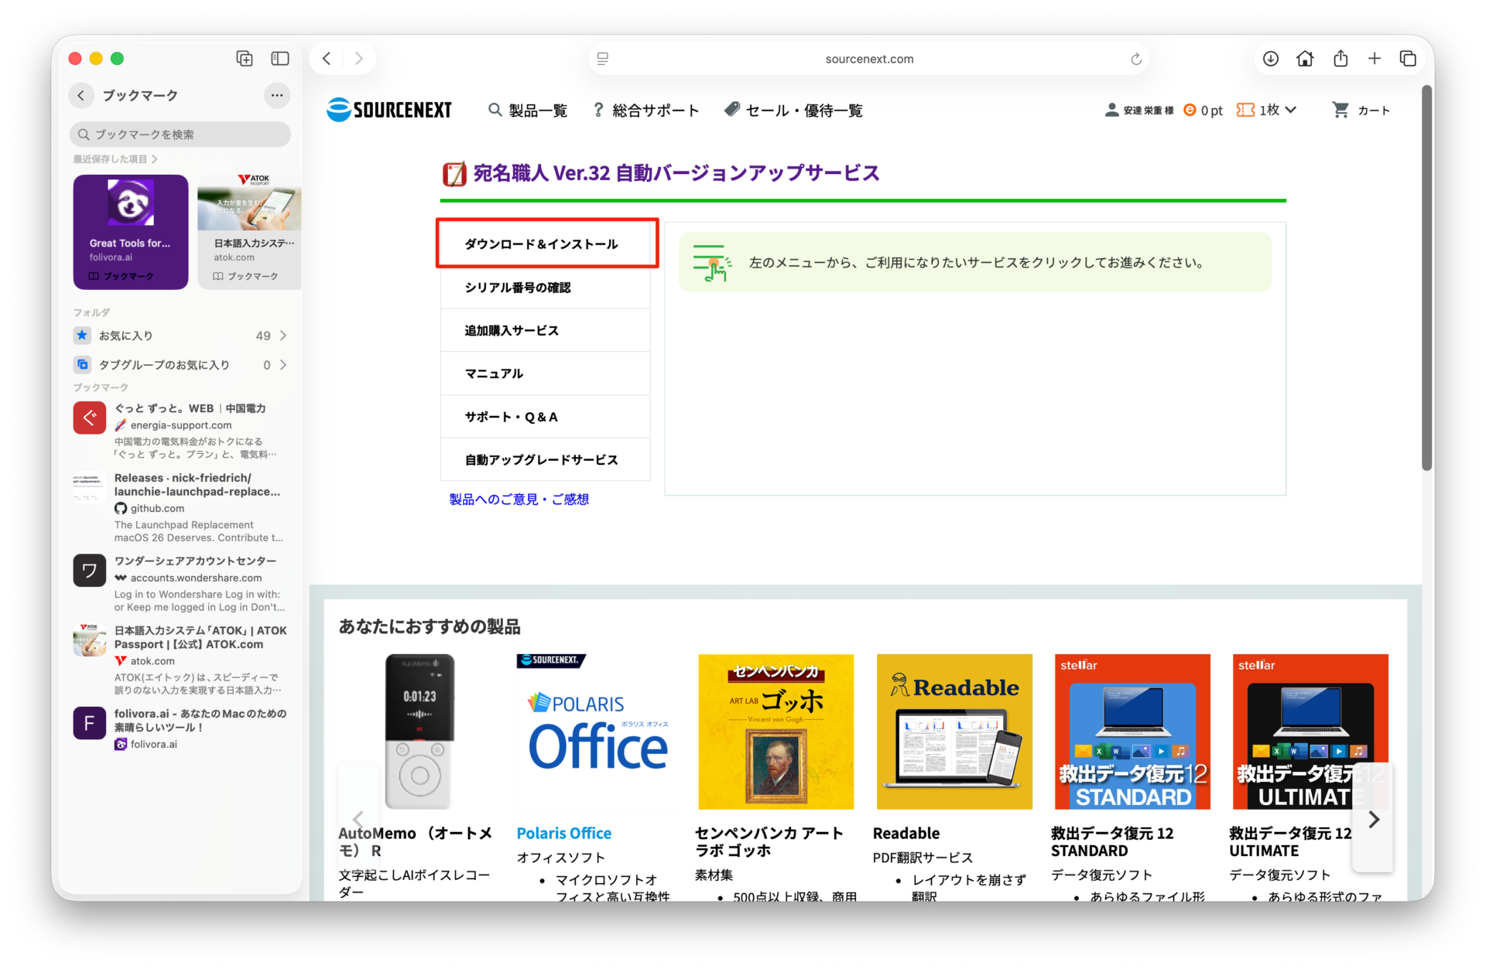
Task: Open the Polaris Office product link
Action: click(563, 833)
